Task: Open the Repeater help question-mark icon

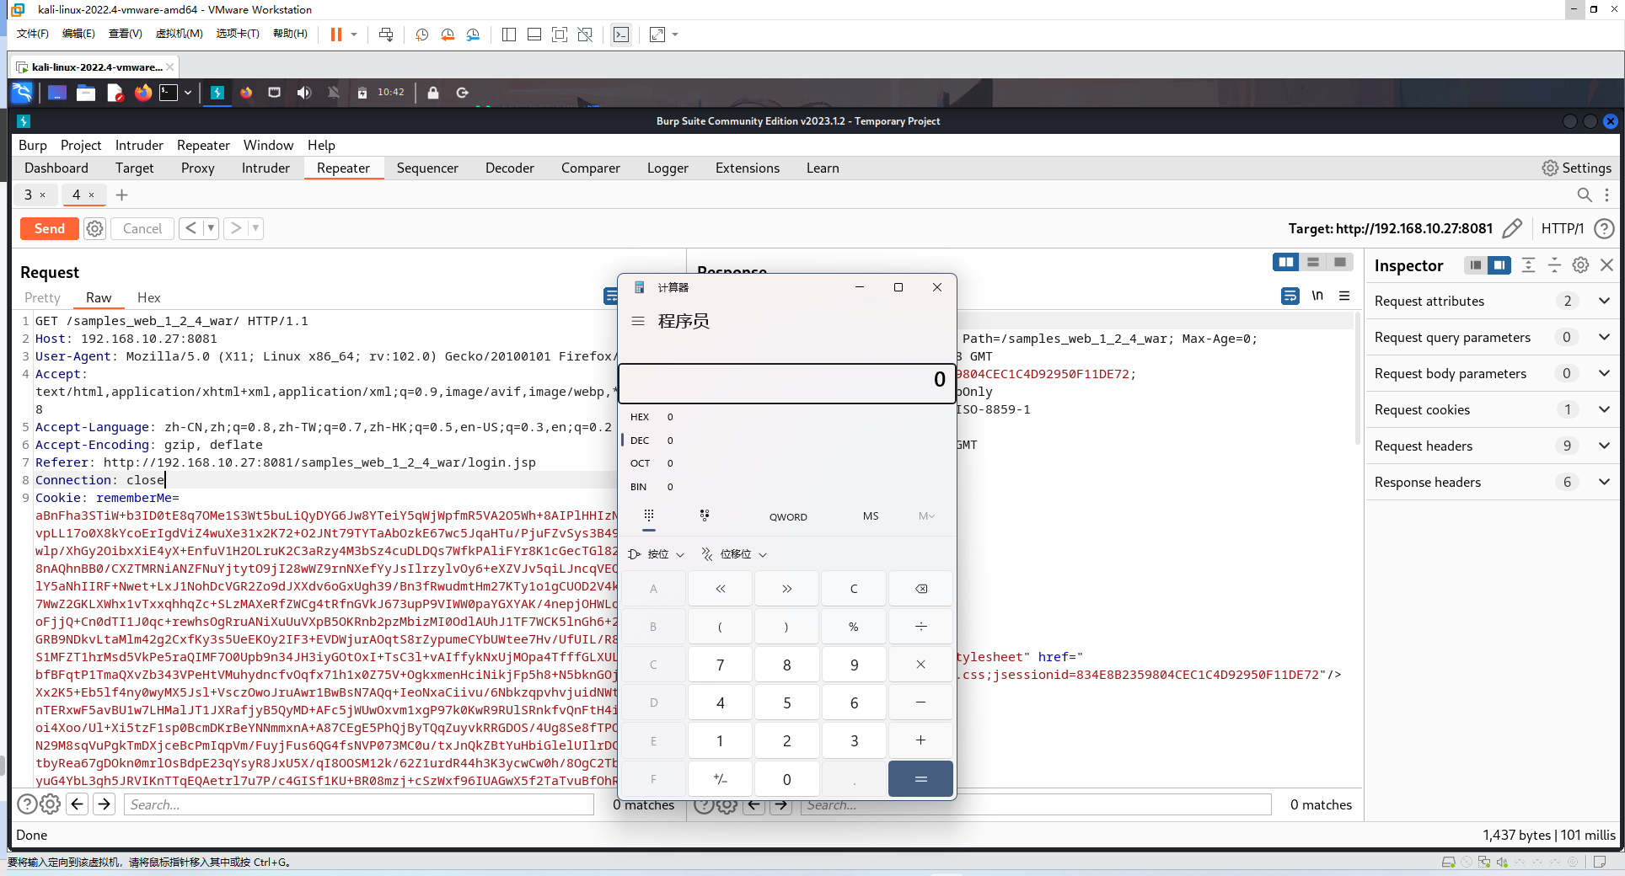Action: click(x=1604, y=228)
